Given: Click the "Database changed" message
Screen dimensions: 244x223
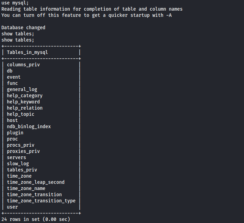Looking at the screenshot, I should point(23,27).
